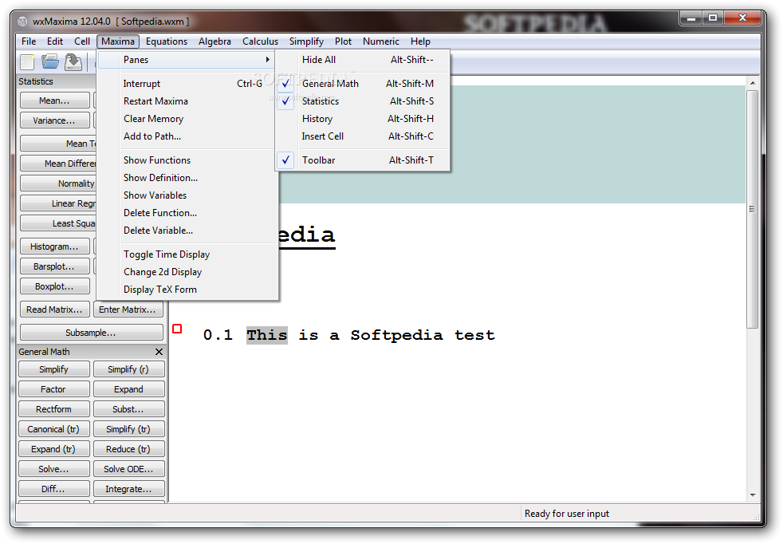The height and width of the screenshot is (544, 783).
Task: Close the General Math pane
Action: (159, 352)
